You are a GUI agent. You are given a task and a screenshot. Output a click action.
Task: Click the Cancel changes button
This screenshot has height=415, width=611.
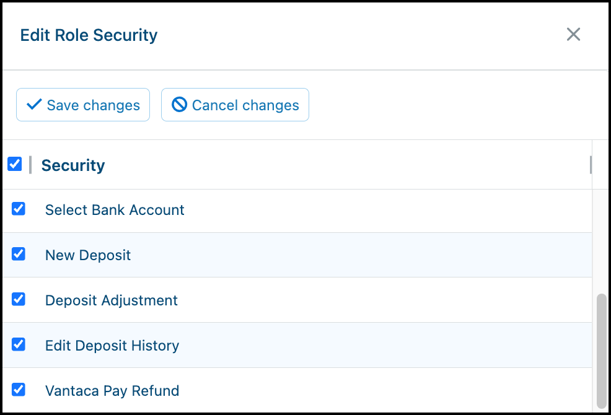click(x=235, y=105)
